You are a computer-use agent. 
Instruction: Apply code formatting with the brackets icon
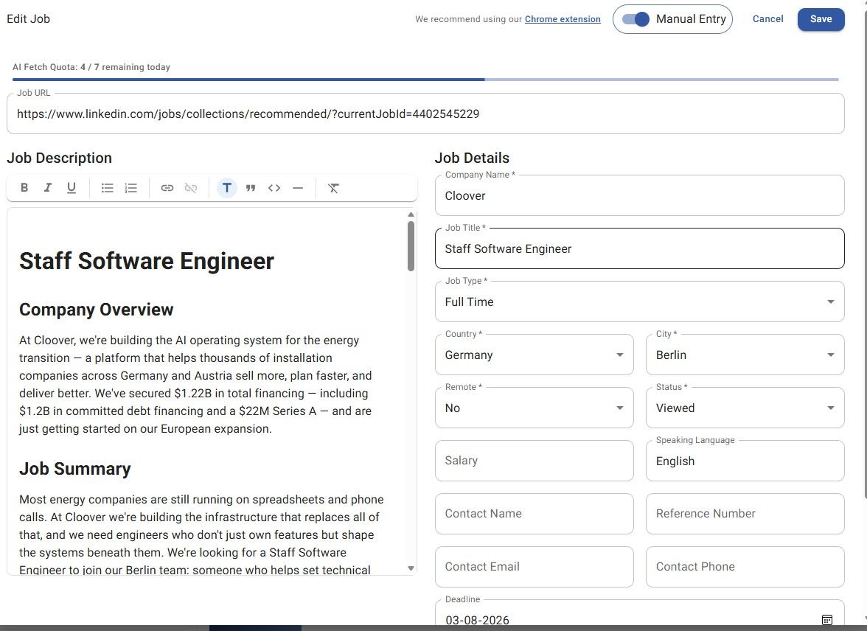[x=274, y=188]
